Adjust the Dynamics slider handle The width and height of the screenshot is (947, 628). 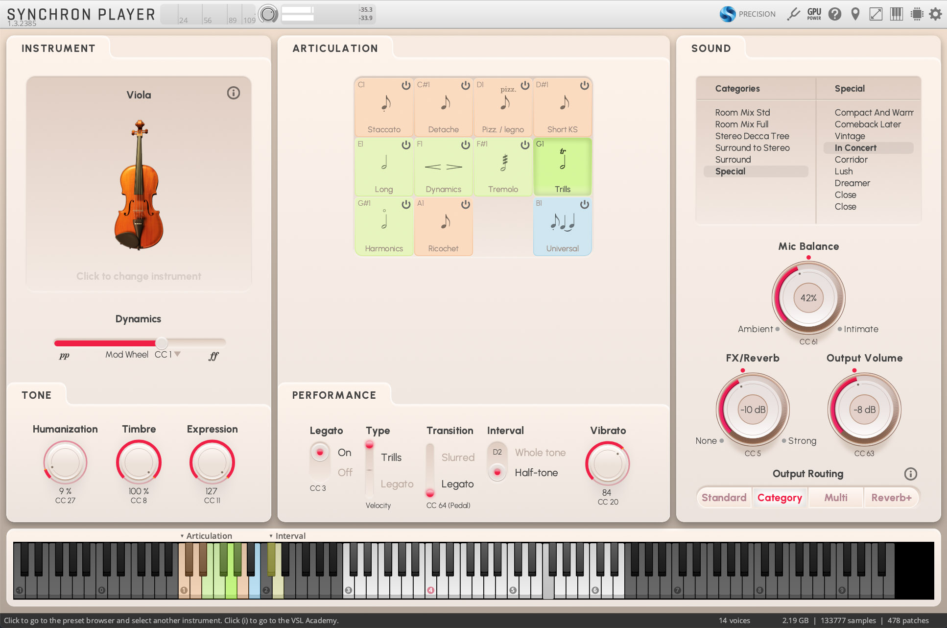(x=162, y=342)
